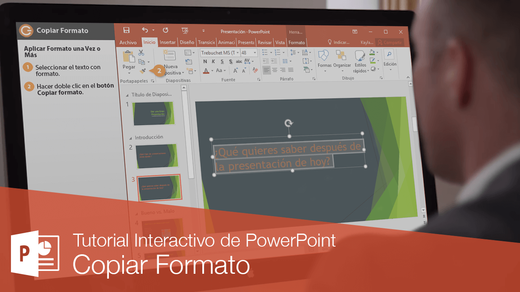
Task: Click the Shape outline pencil color
Action: (372, 60)
